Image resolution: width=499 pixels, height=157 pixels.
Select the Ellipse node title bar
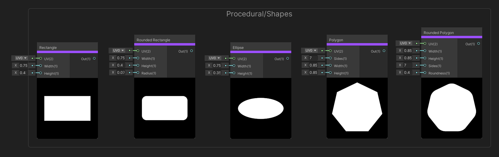point(261,47)
